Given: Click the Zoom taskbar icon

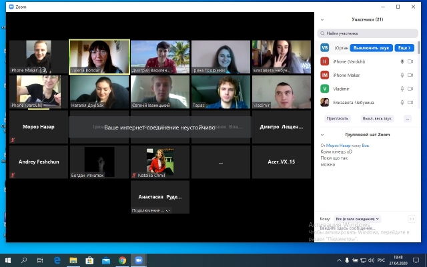Looking at the screenshot, I should (139, 260).
